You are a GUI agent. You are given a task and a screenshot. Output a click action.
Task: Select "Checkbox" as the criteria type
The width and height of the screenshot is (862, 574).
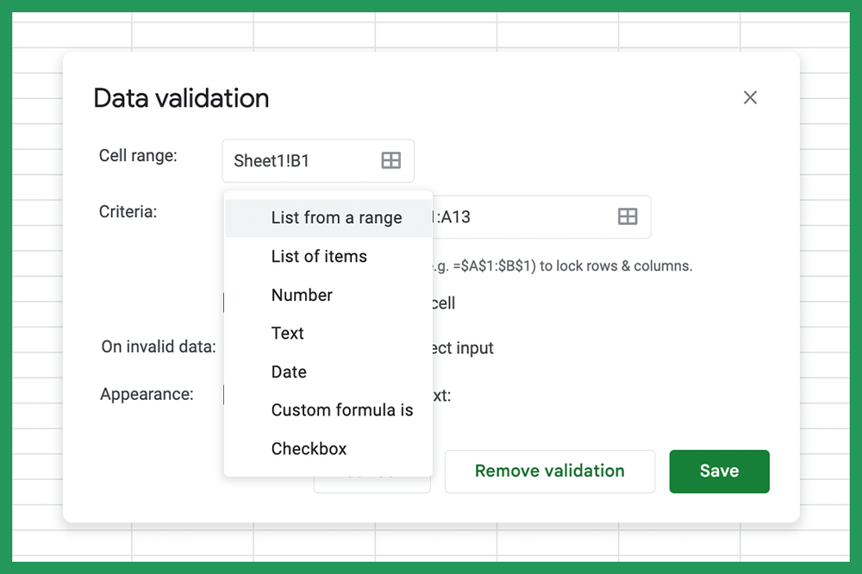point(308,448)
